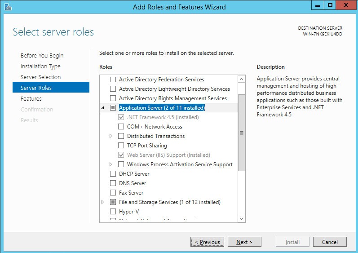Toggle File and Storage Services checkbox
The width and height of the screenshot is (358, 253).
113,202
